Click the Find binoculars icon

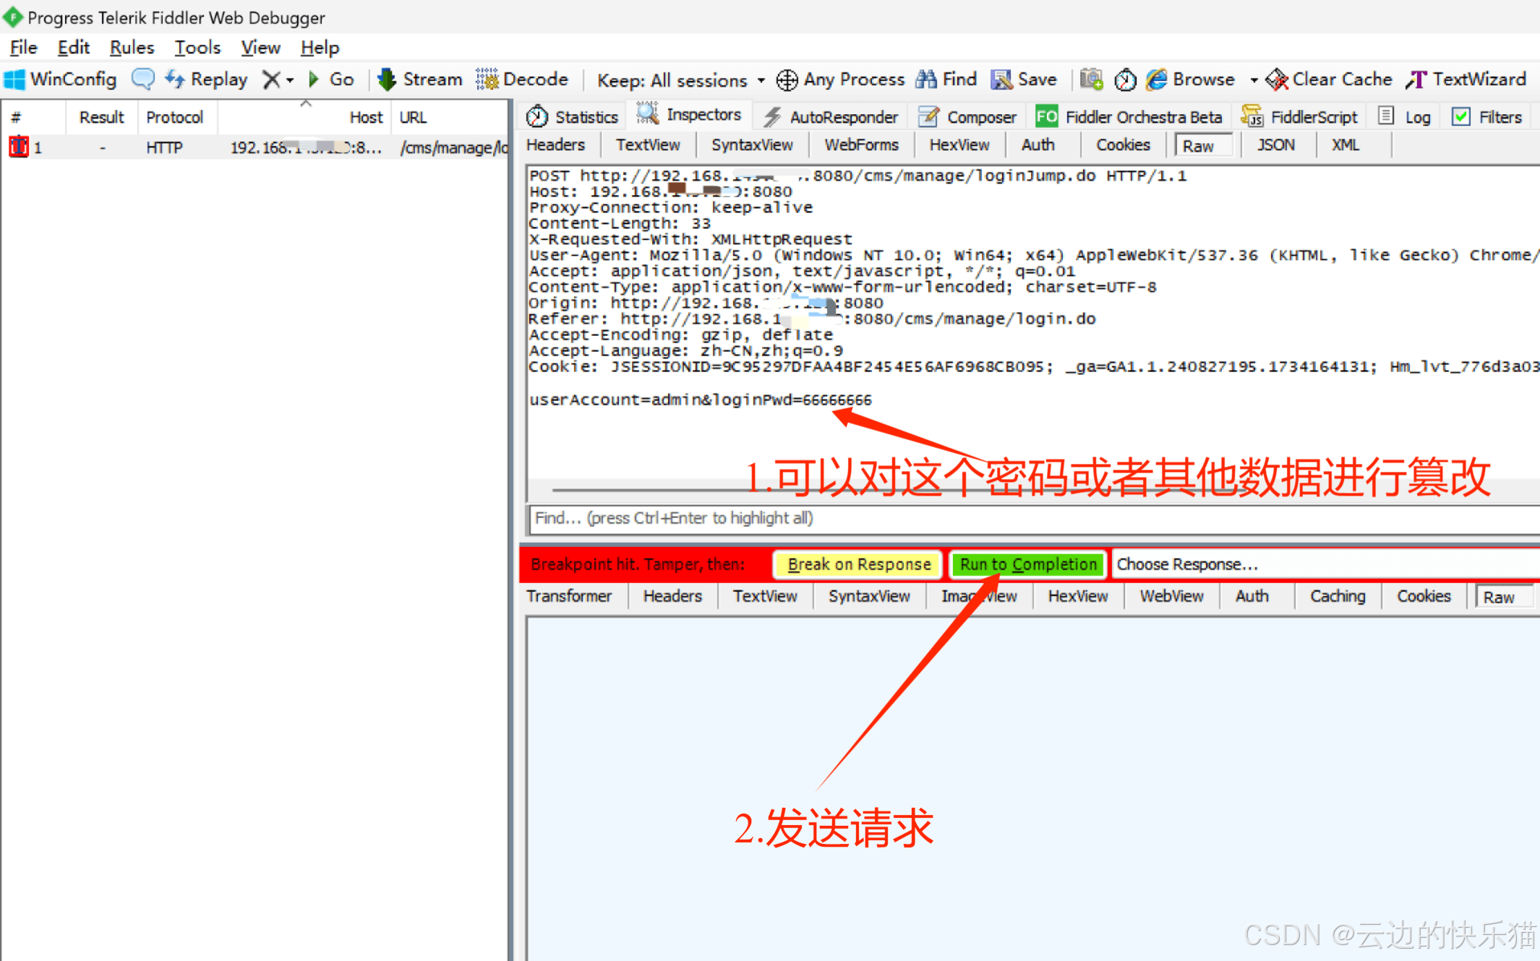(926, 79)
